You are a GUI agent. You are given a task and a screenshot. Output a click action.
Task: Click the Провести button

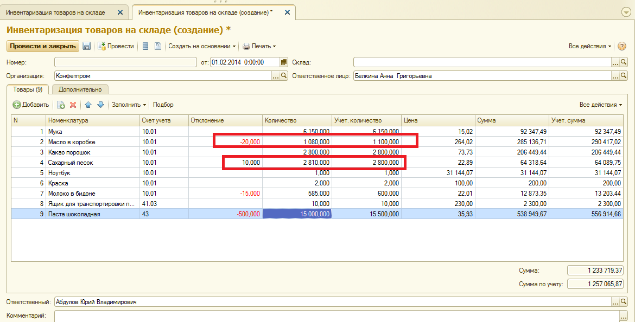pos(116,46)
